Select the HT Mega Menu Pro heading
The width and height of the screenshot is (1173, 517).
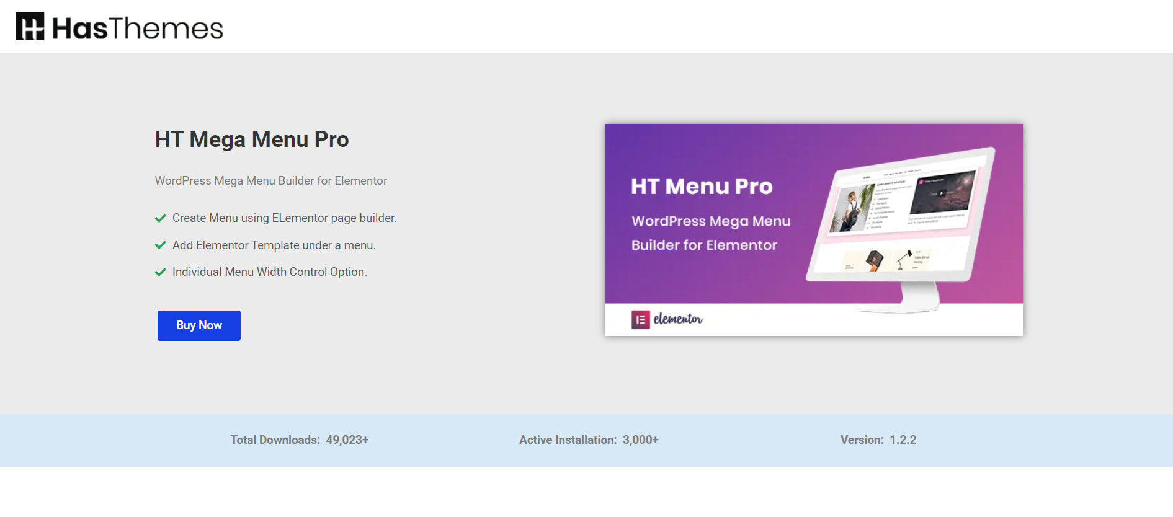[x=252, y=139]
